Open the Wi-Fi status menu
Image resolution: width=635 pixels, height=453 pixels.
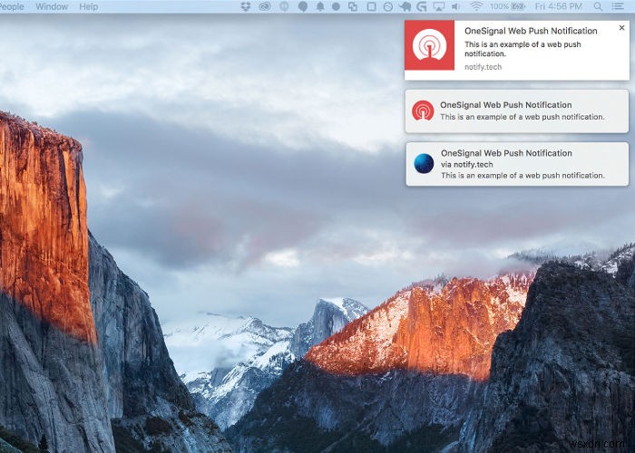[476, 6]
